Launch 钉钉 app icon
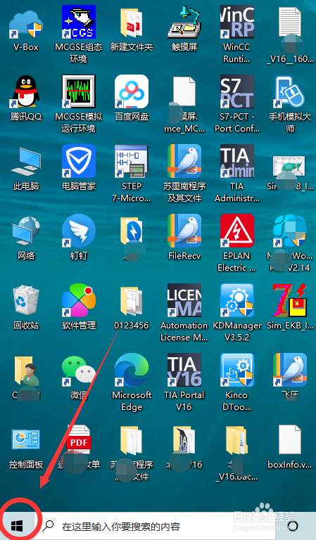 (x=79, y=231)
